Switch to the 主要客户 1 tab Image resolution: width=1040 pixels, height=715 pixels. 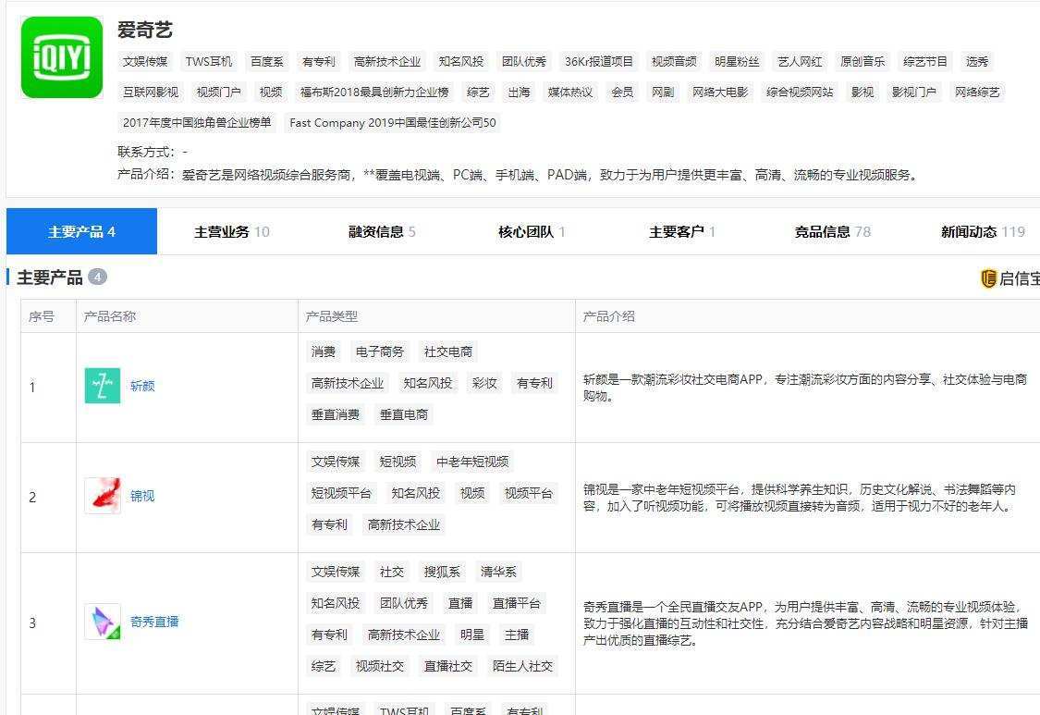click(x=682, y=231)
